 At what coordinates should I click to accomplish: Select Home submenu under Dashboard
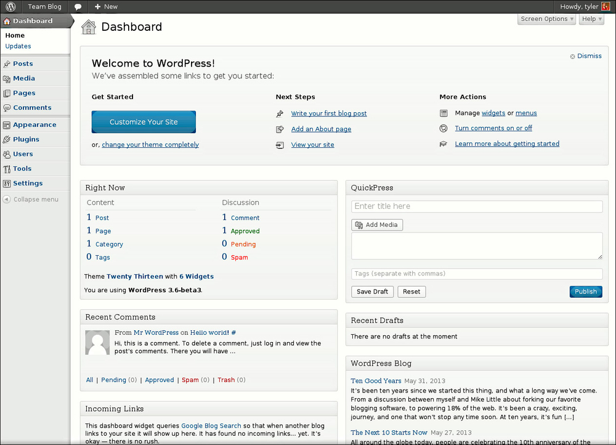click(15, 35)
